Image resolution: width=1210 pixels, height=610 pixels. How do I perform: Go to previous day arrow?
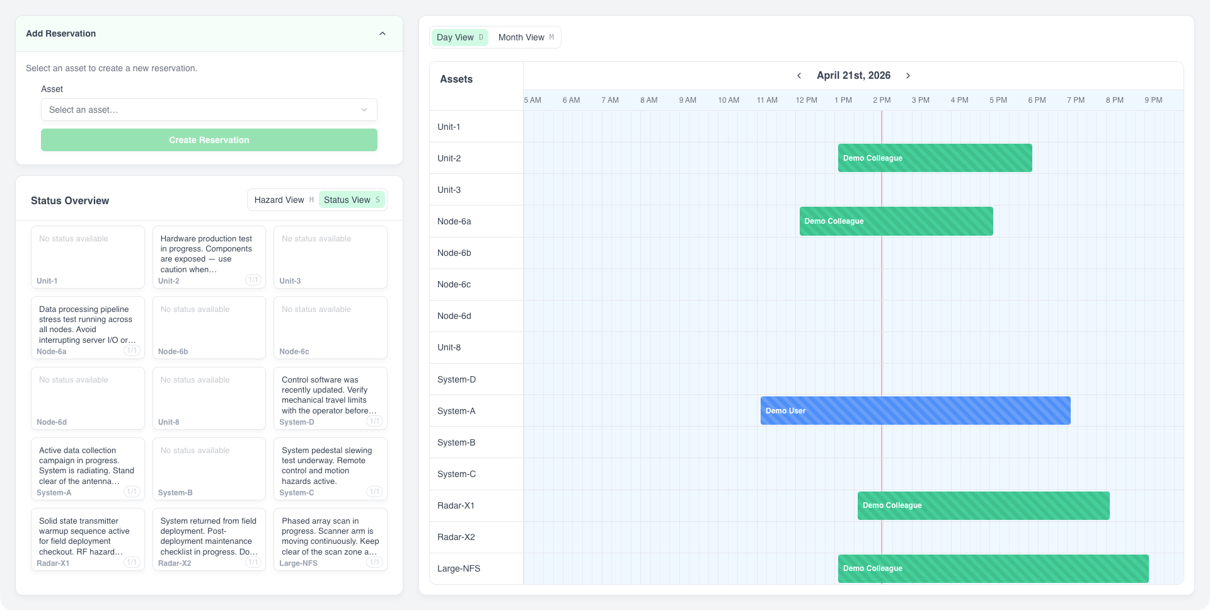tap(799, 76)
